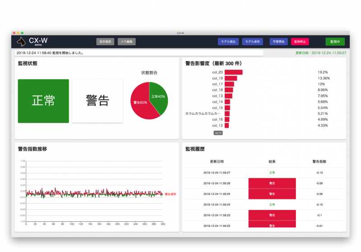Open the メモ編集 memo edit button

coord(127,41)
